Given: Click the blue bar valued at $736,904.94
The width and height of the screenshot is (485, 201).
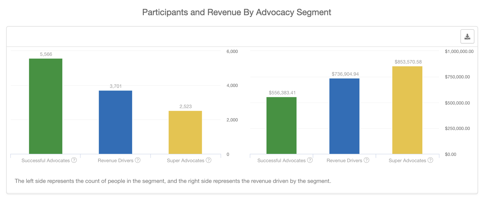Looking at the screenshot, I should (344, 116).
